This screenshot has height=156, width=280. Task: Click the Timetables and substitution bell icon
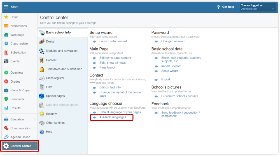tap(42, 69)
